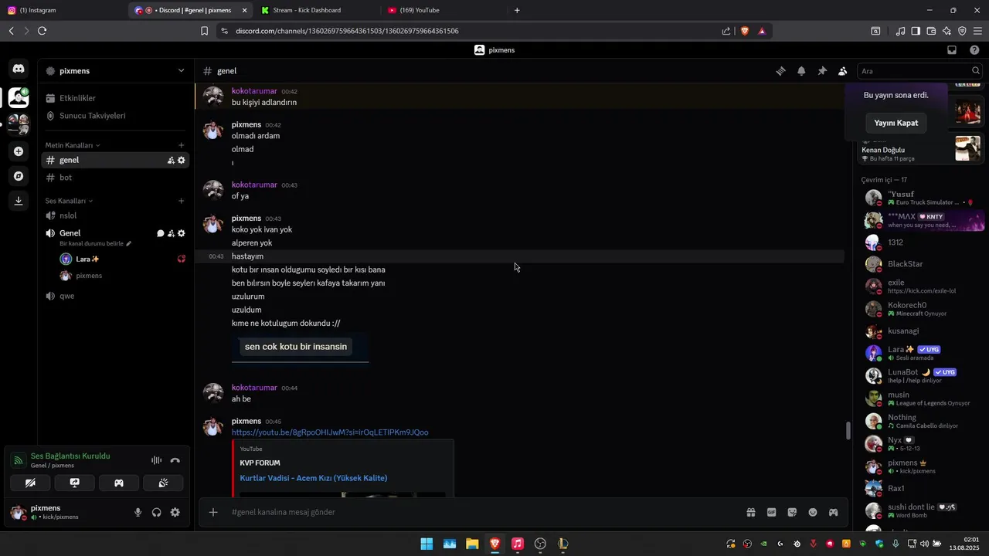Collapse Metin Kanalları category
989x556 pixels.
(x=73, y=145)
